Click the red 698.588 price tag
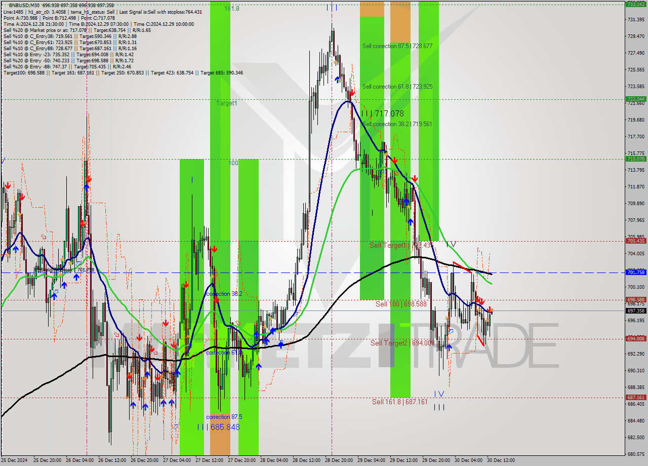Screen dimensions: 648x466 coord(636,300)
